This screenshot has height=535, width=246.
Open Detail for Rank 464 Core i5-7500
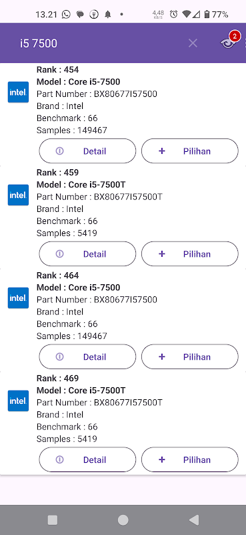[x=87, y=356]
